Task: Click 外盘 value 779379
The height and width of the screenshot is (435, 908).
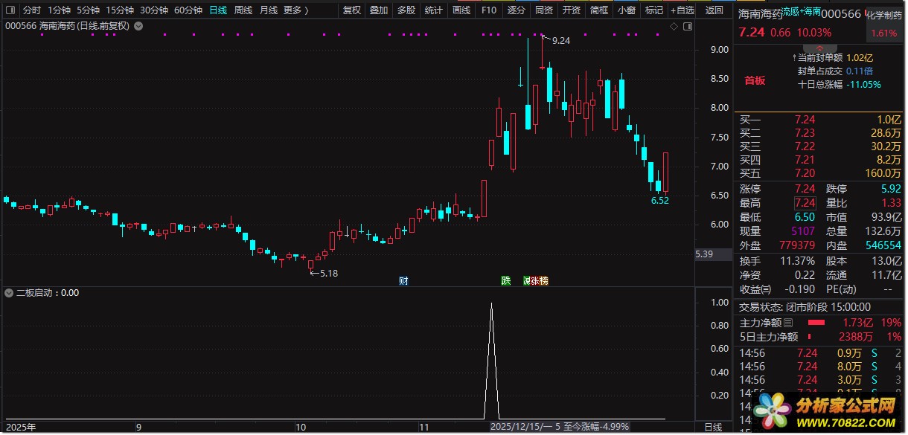Action: click(798, 245)
